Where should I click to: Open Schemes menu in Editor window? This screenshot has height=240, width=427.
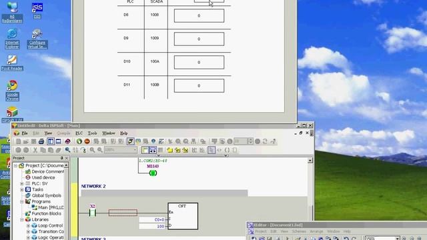[299, 231]
